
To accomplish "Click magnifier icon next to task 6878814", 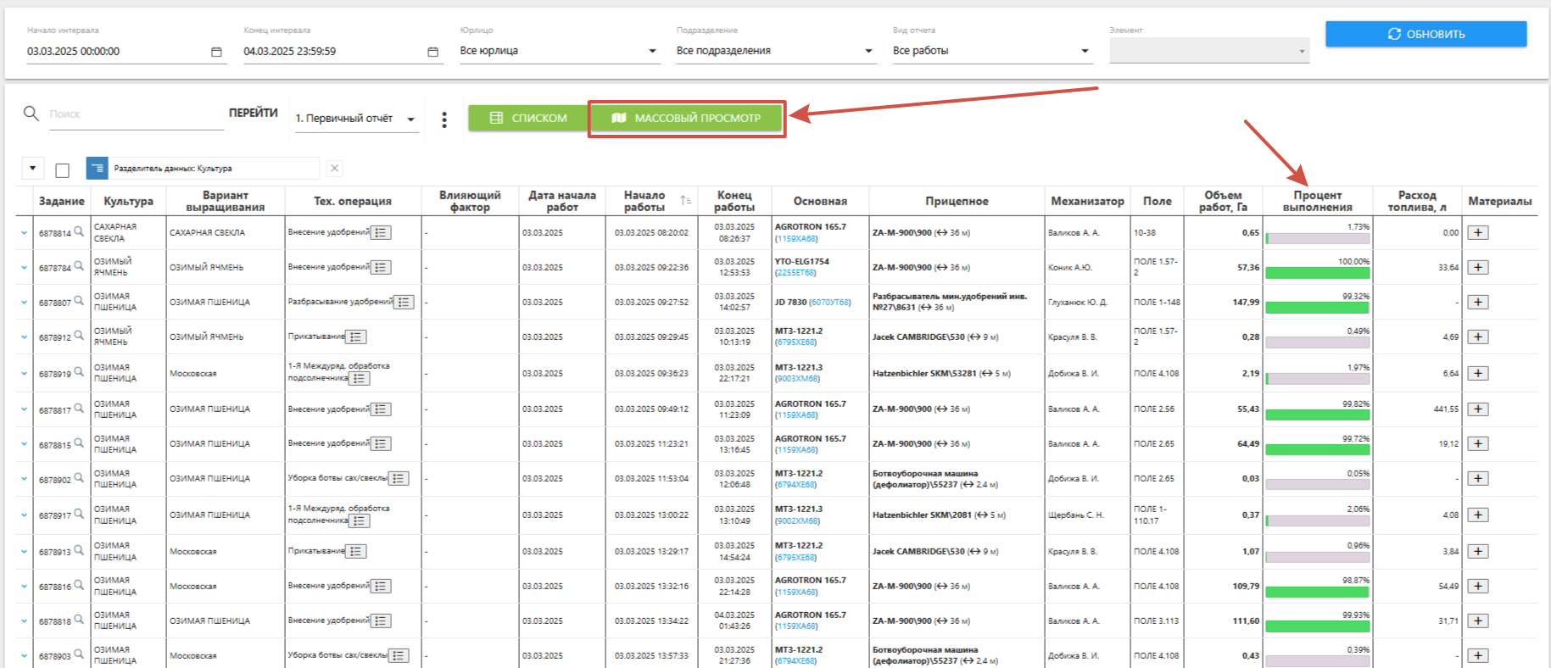I will pos(79,231).
